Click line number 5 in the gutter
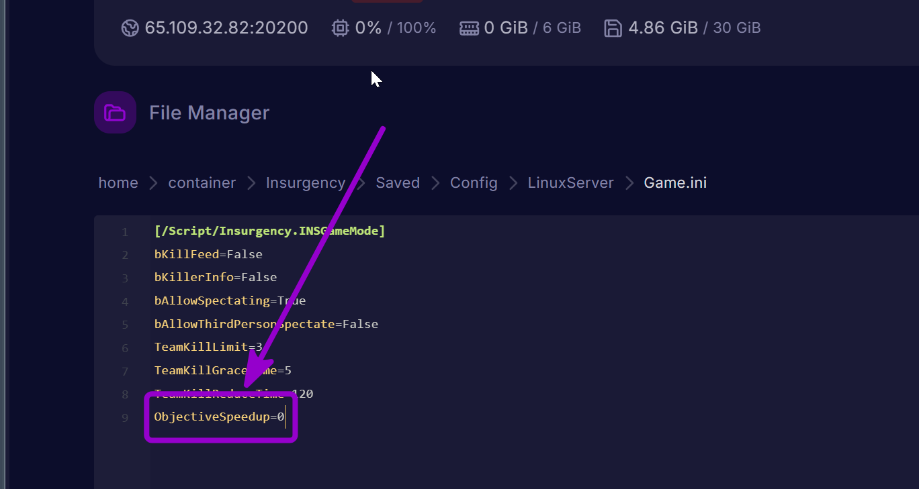Screen dimensions: 919x489 pyautogui.click(x=125, y=325)
